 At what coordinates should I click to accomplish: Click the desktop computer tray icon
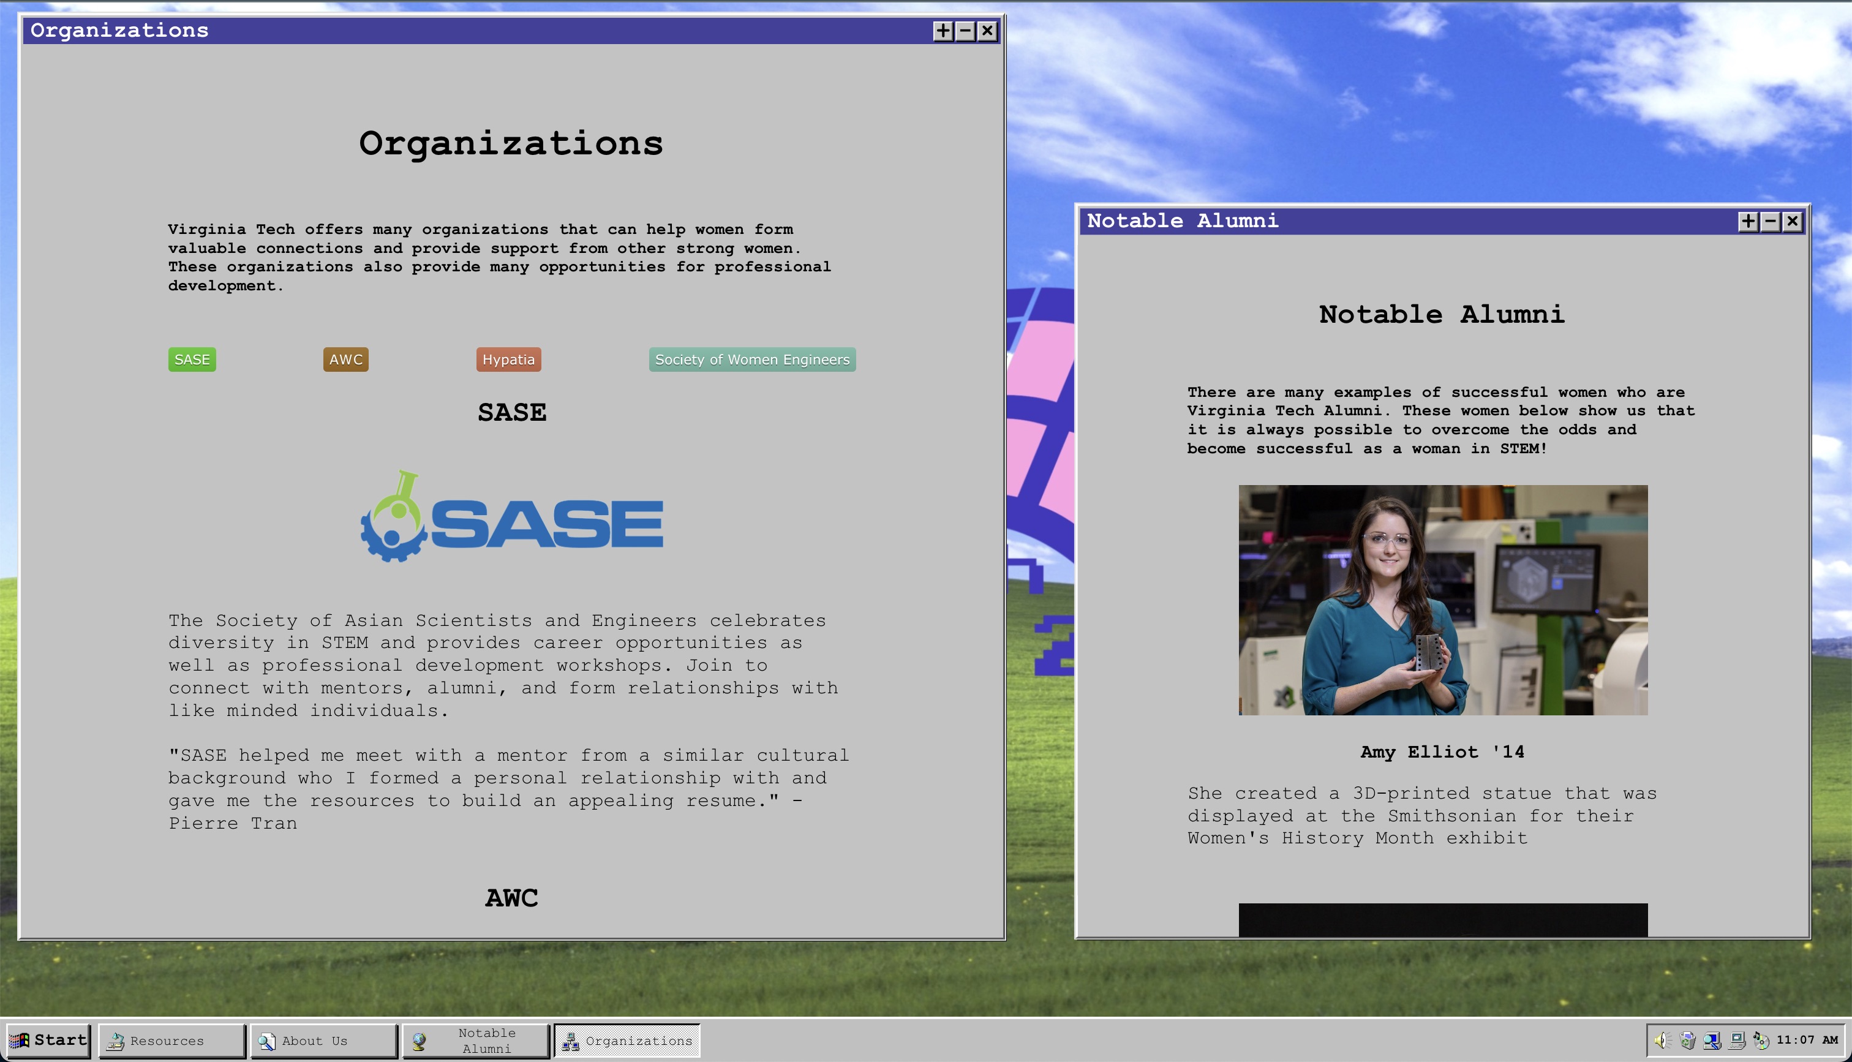pos(1737,1040)
